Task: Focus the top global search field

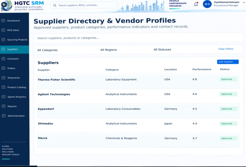Action: (x=84, y=5)
